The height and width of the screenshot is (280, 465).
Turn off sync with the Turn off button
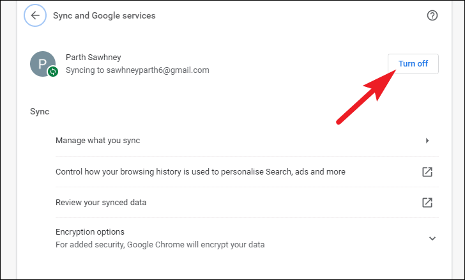coord(413,64)
